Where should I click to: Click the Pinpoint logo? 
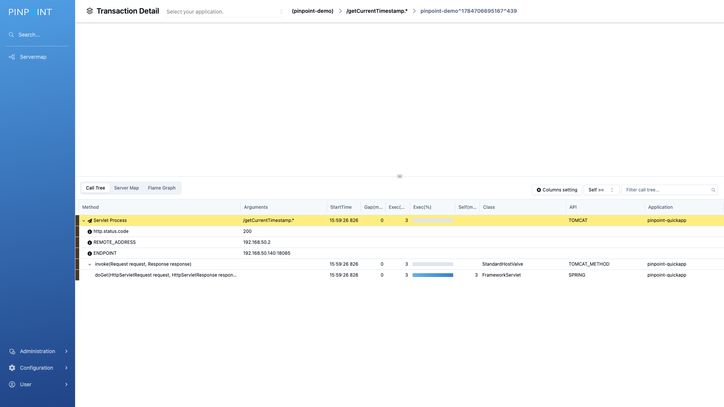tap(30, 12)
